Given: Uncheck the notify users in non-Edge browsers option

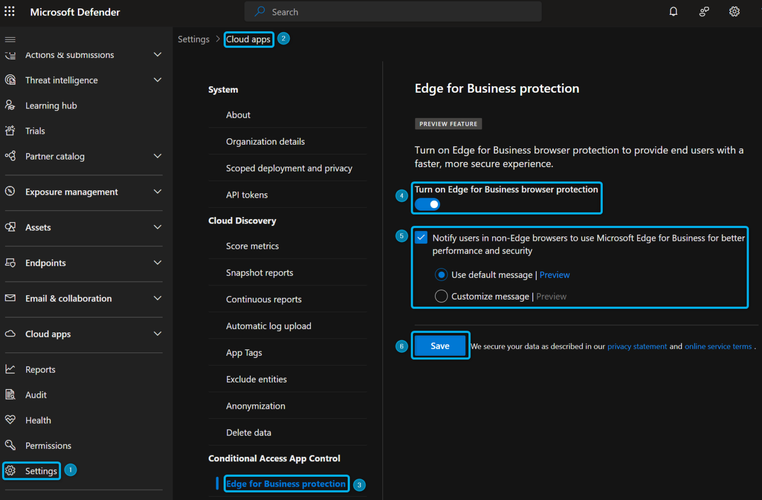Looking at the screenshot, I should click(x=421, y=237).
